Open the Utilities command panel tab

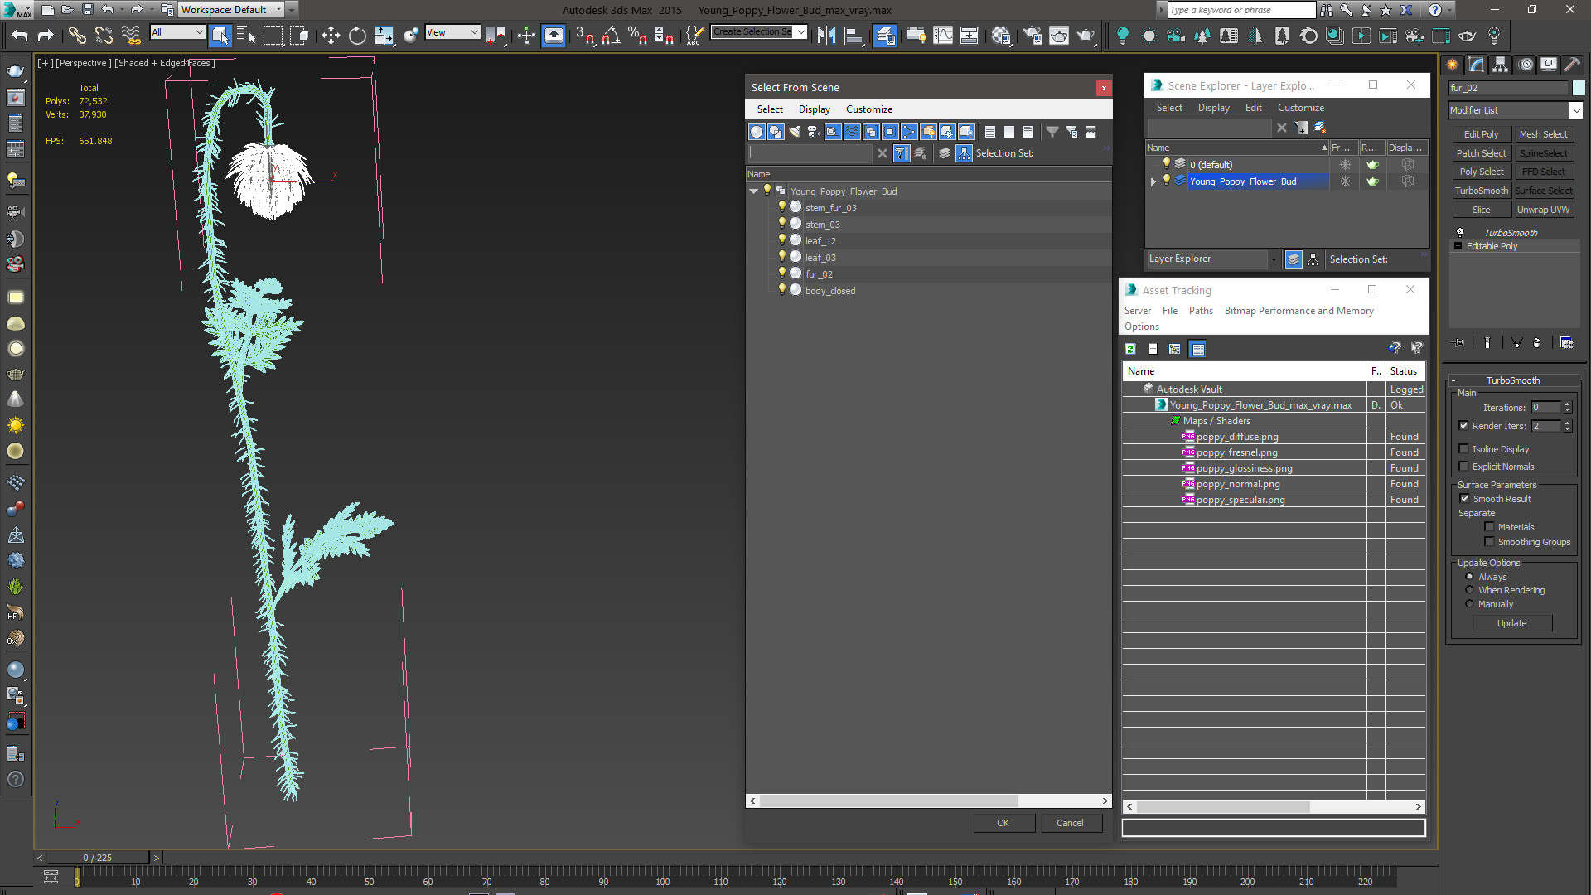coord(1572,65)
